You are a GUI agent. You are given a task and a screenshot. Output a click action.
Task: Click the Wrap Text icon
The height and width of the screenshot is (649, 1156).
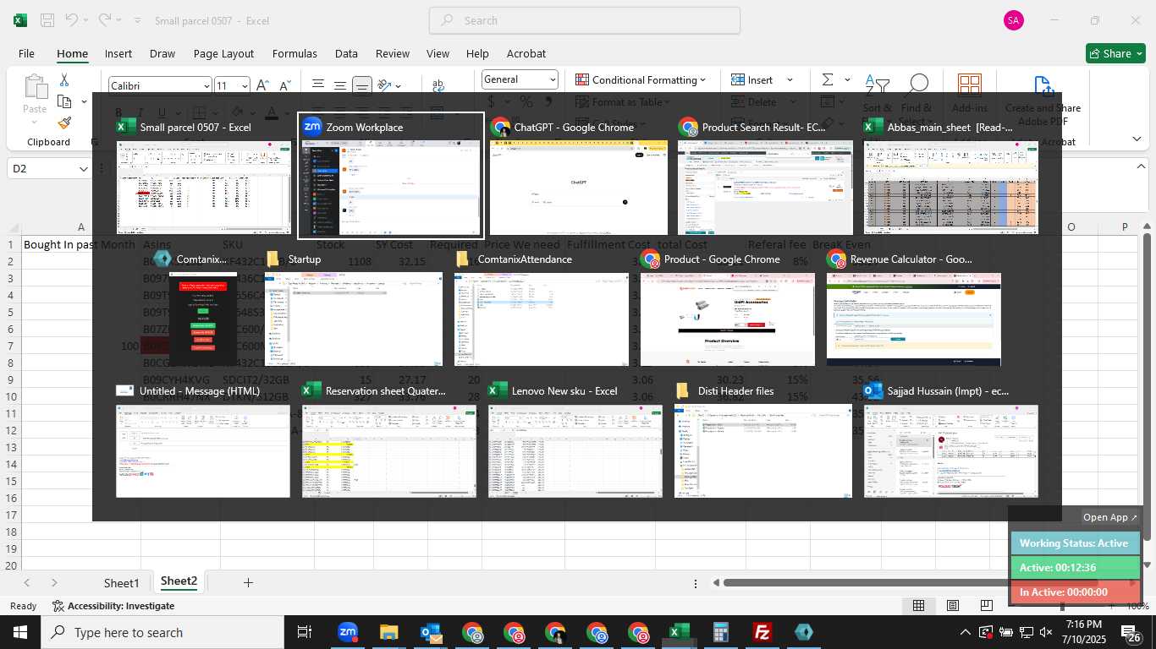click(438, 85)
